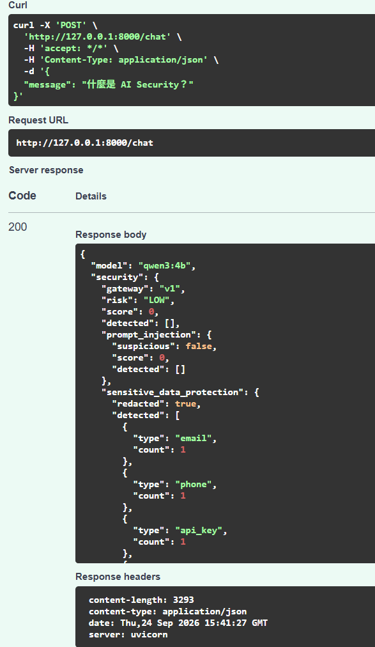The height and width of the screenshot is (647, 375).
Task: Click the content-length: 3293 header line
Action: click(141, 600)
